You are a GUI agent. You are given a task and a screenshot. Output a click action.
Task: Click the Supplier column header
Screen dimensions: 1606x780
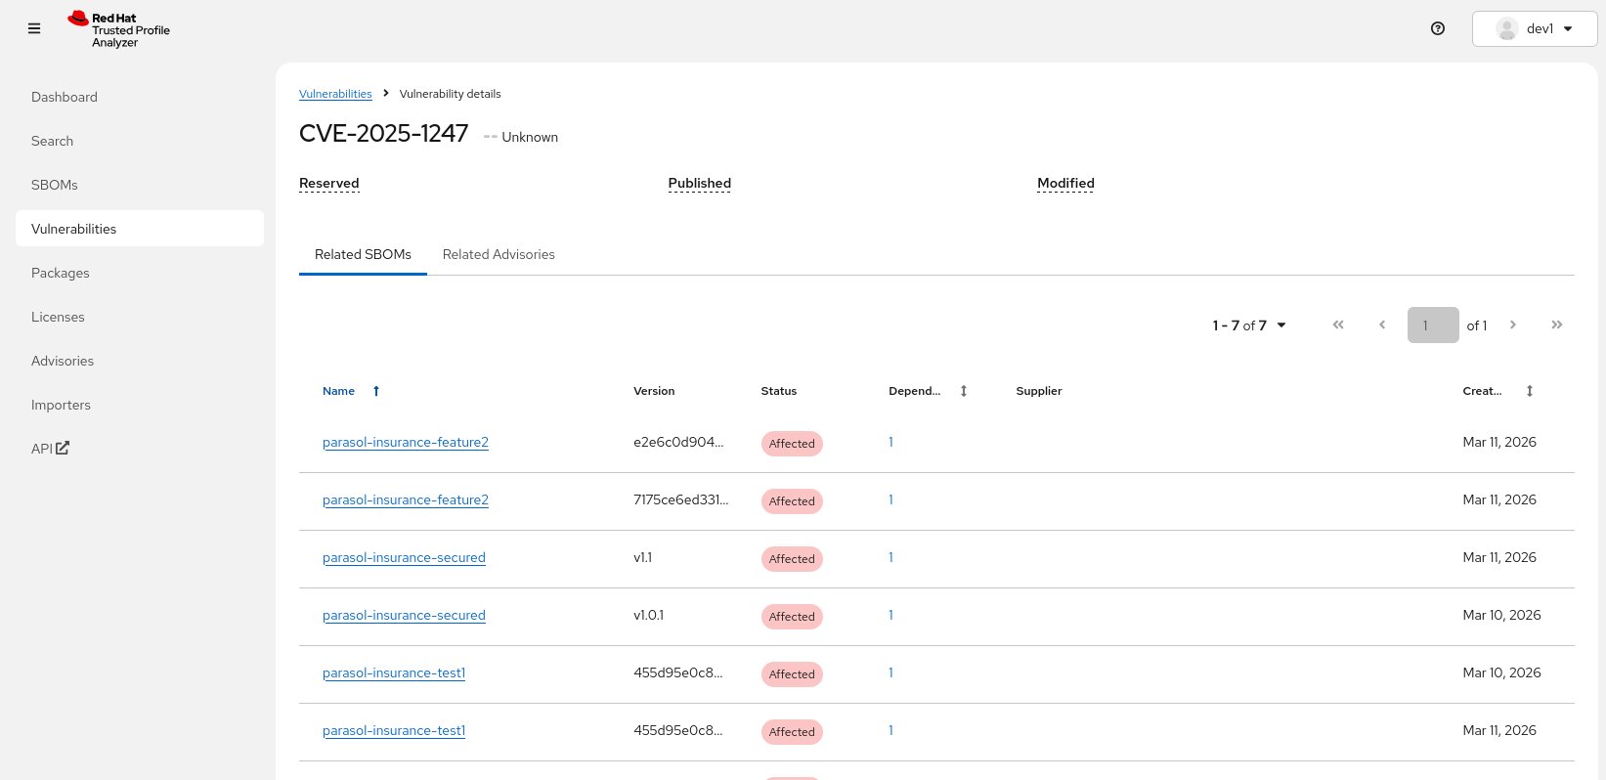(1039, 391)
